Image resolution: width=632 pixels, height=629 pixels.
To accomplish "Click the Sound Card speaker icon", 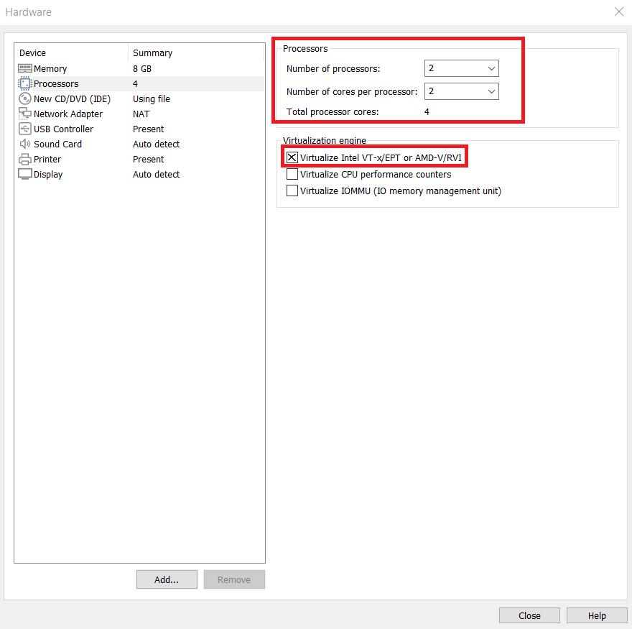I will 25,144.
